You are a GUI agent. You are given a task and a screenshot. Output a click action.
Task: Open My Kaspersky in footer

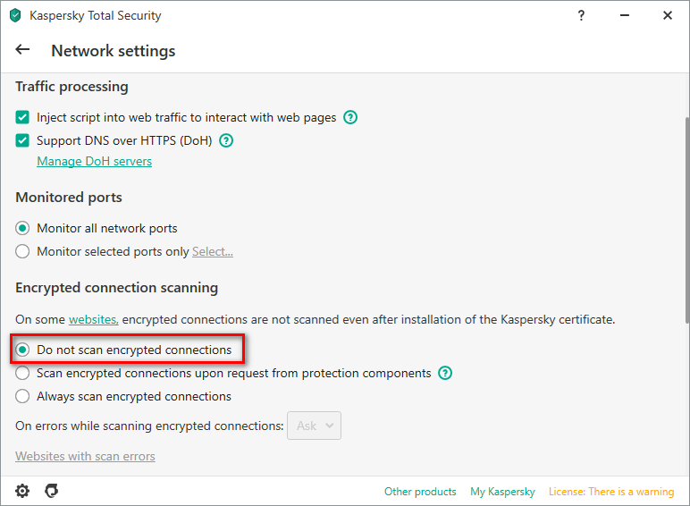pos(502,492)
